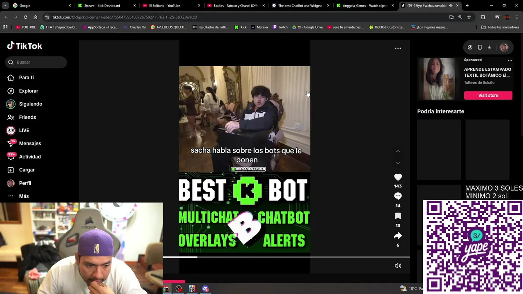Viewport: 523px width, 294px height.
Task: Click the Buscar search field
Action: coord(36,62)
